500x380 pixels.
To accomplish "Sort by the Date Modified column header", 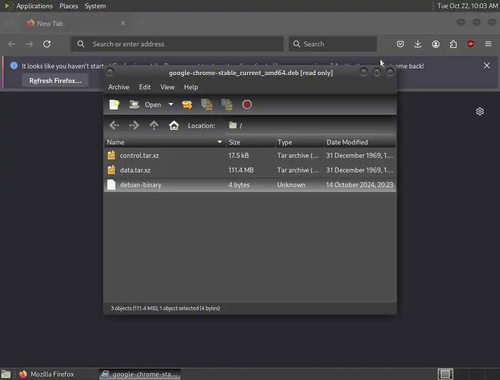I will [x=360, y=142].
